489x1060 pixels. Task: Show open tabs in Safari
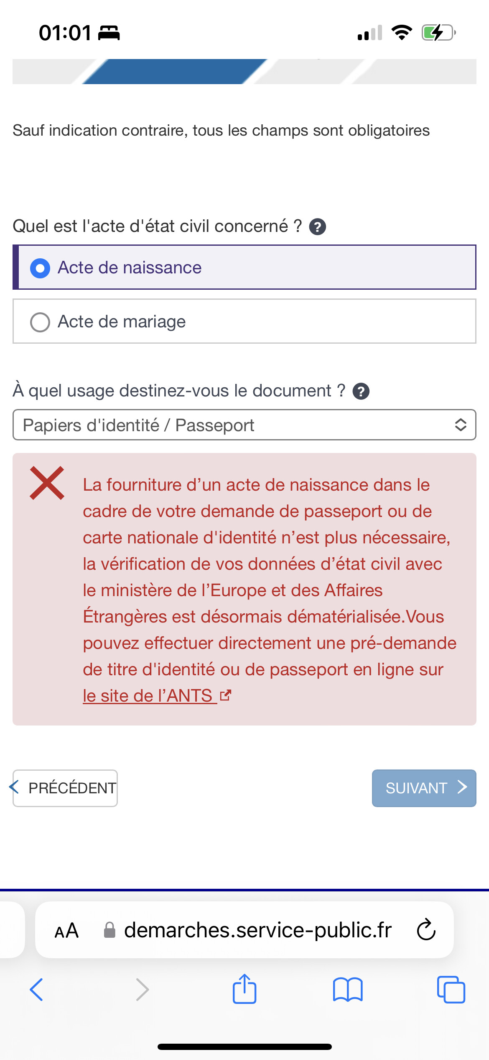tap(451, 990)
